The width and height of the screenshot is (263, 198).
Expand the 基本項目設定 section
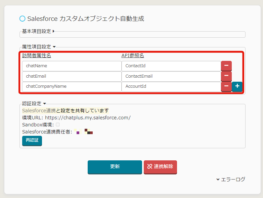(x=38, y=31)
